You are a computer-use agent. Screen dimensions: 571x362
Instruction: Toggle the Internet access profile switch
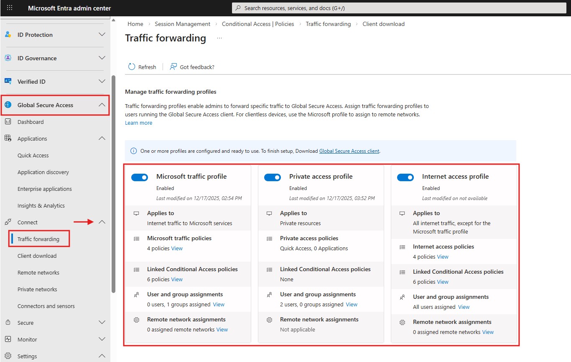point(405,177)
